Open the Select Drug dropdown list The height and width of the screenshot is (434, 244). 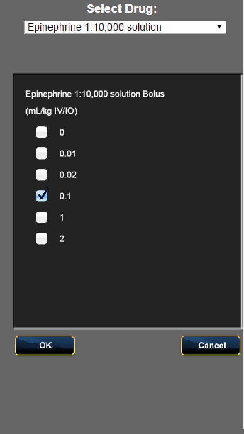tap(125, 27)
